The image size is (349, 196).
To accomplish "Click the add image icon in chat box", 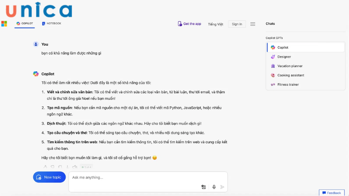I will pos(203,187).
